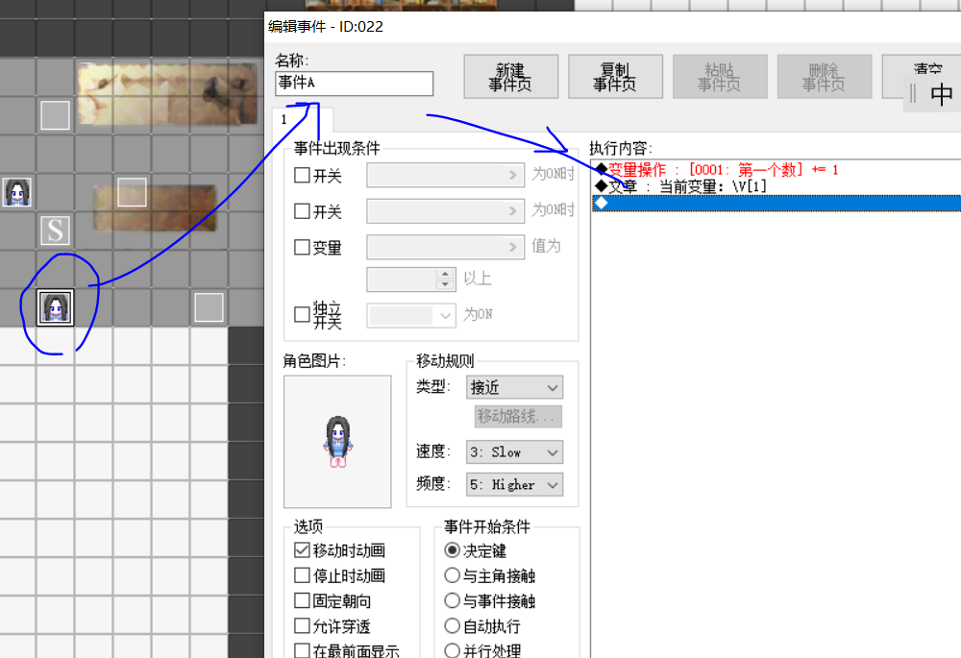Enable the 变量 condition checkbox

coord(302,247)
